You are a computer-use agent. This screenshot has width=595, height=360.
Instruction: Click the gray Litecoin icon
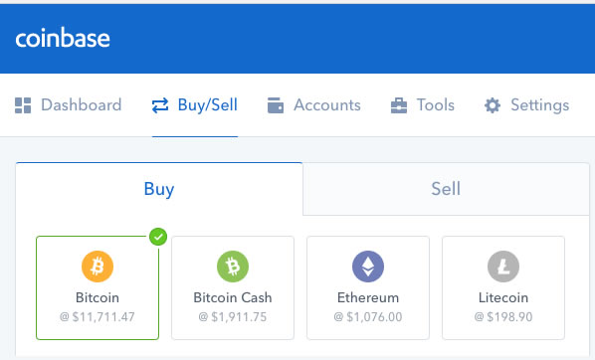pos(503,267)
